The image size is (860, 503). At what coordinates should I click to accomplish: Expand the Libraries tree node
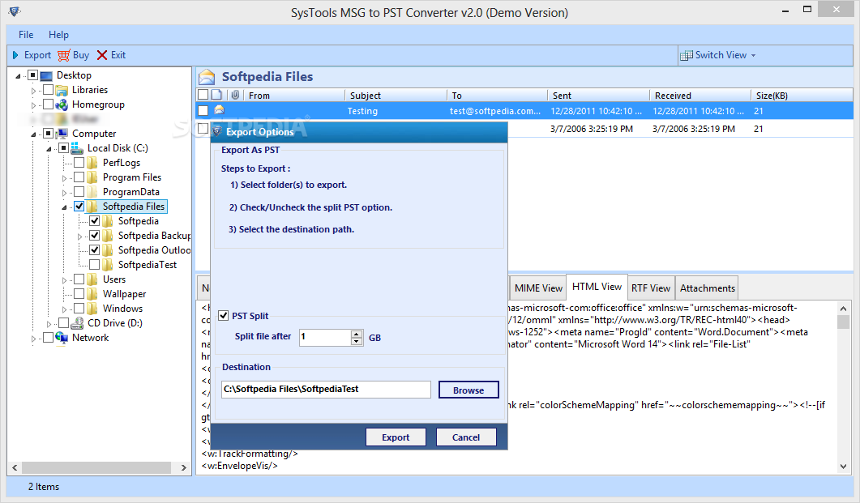(x=33, y=91)
